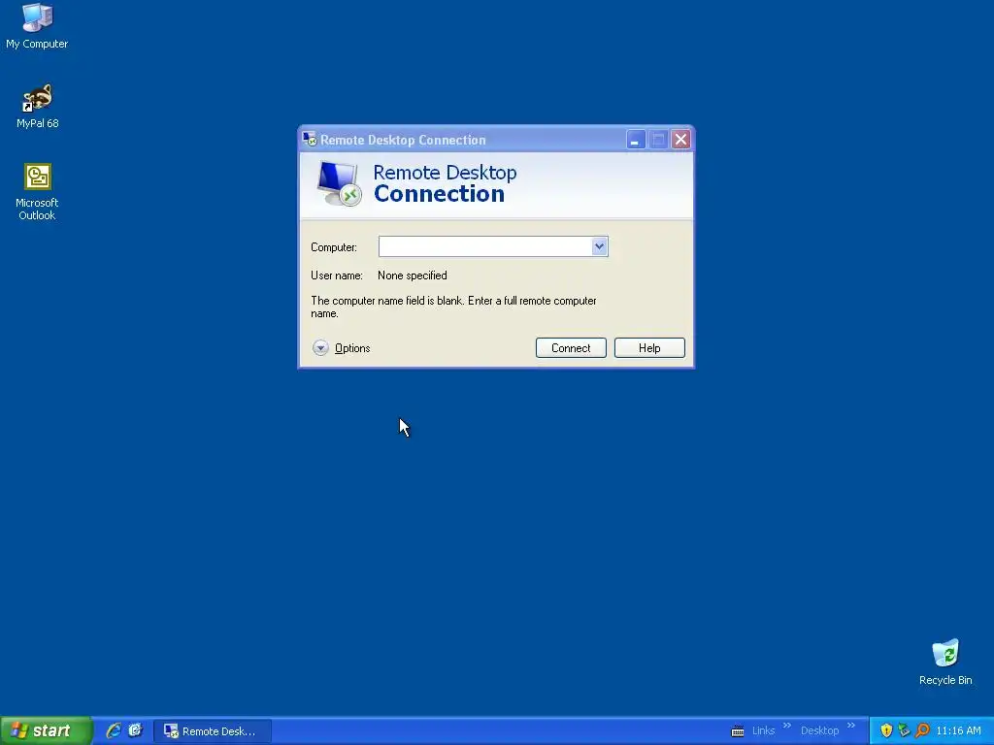Click the Help button

click(649, 348)
